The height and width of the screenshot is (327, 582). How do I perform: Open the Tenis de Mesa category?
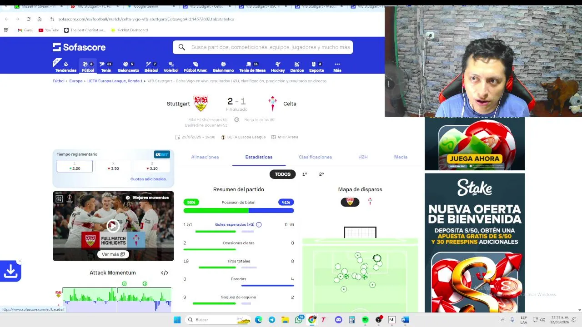(252, 67)
